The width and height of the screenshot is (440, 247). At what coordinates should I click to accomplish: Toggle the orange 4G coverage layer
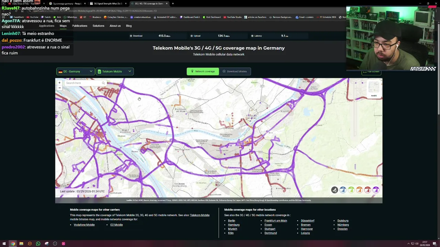click(x=359, y=190)
